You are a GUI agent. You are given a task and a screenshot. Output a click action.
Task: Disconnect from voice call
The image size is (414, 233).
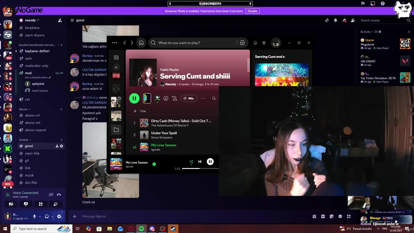pos(59,194)
